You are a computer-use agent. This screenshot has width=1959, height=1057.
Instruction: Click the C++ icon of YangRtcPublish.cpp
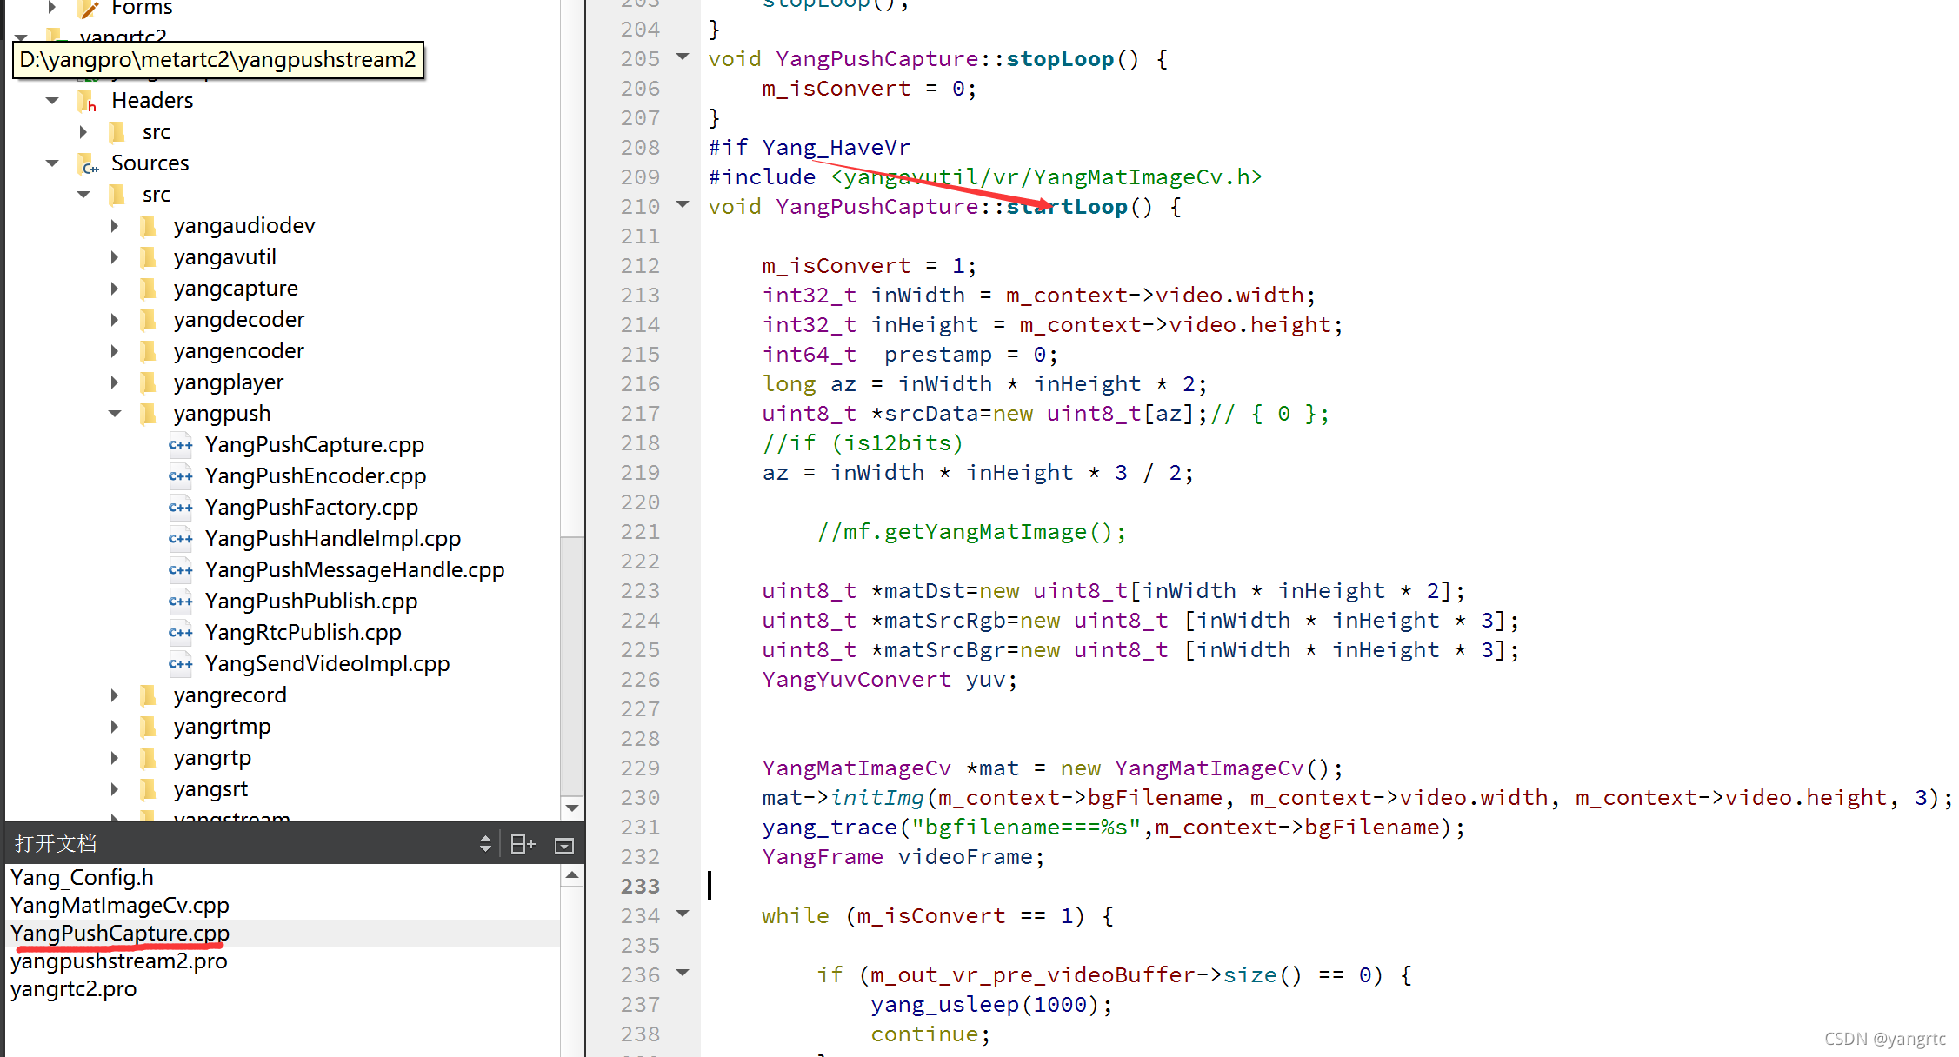(180, 633)
